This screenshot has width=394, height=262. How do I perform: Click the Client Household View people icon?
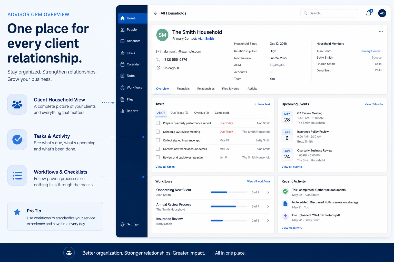tap(17, 104)
